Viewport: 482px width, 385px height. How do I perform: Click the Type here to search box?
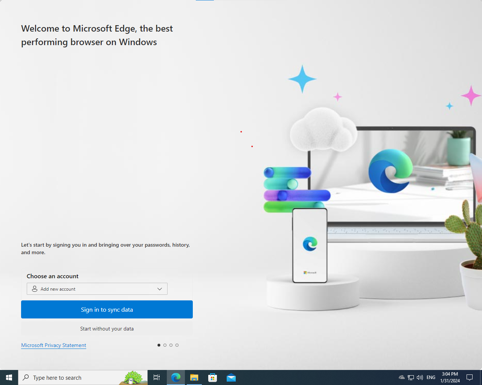coord(83,377)
